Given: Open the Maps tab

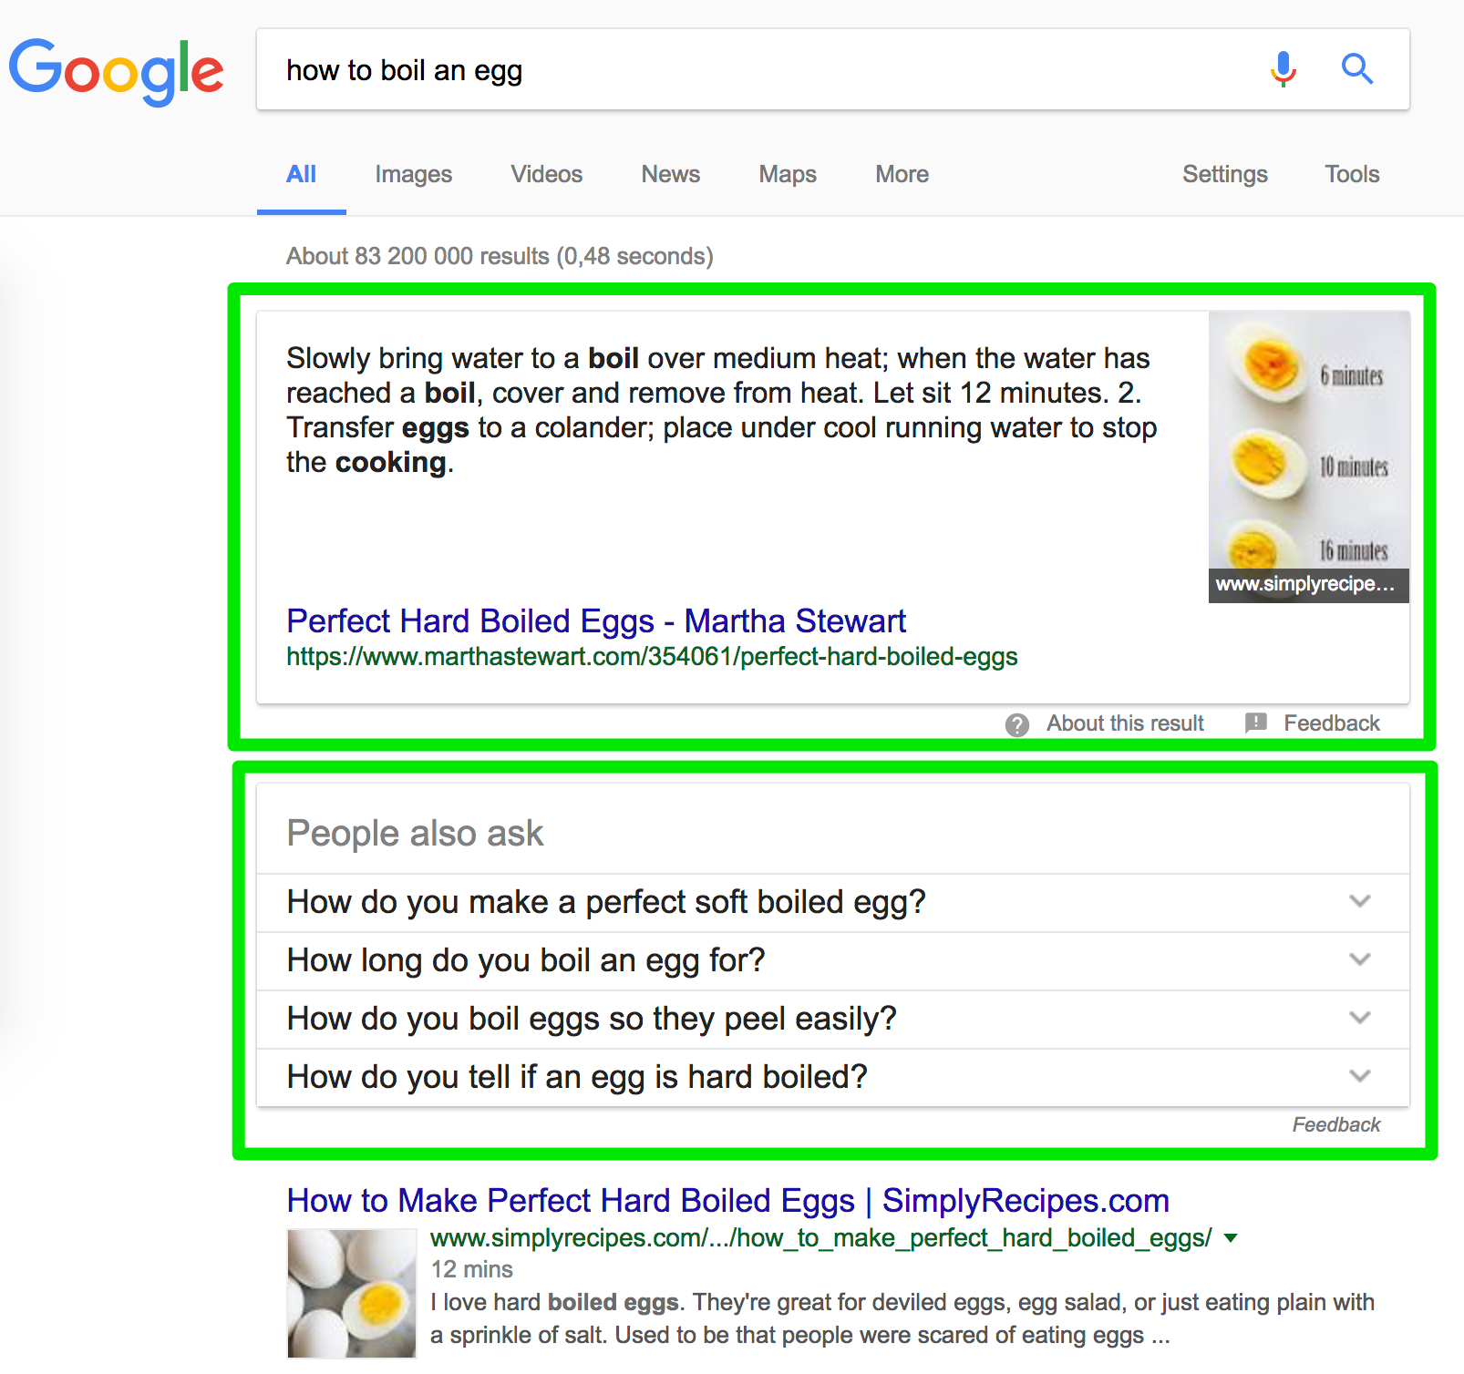Looking at the screenshot, I should pos(788,174).
